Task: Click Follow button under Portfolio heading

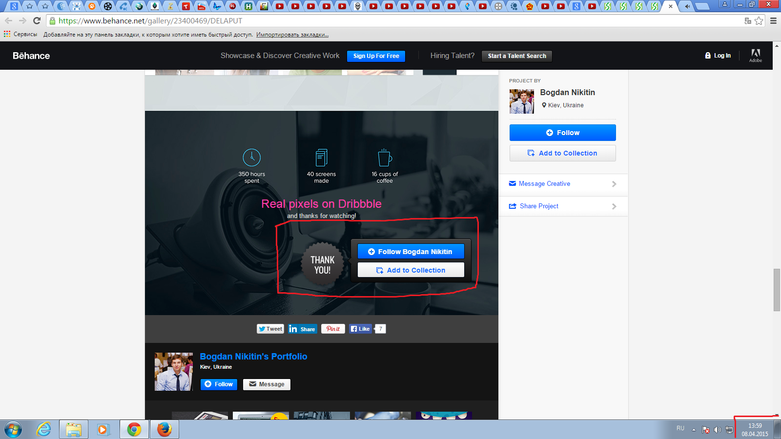Action: pos(219,384)
